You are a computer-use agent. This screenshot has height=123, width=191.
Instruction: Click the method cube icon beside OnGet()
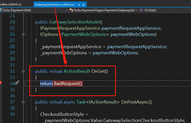tap(142, 10)
